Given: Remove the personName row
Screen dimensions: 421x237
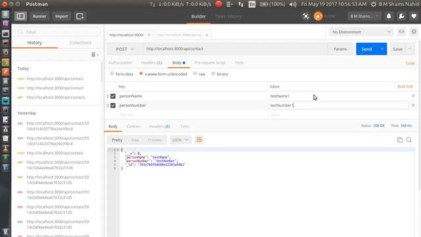Looking at the screenshot, I should click(x=413, y=96).
